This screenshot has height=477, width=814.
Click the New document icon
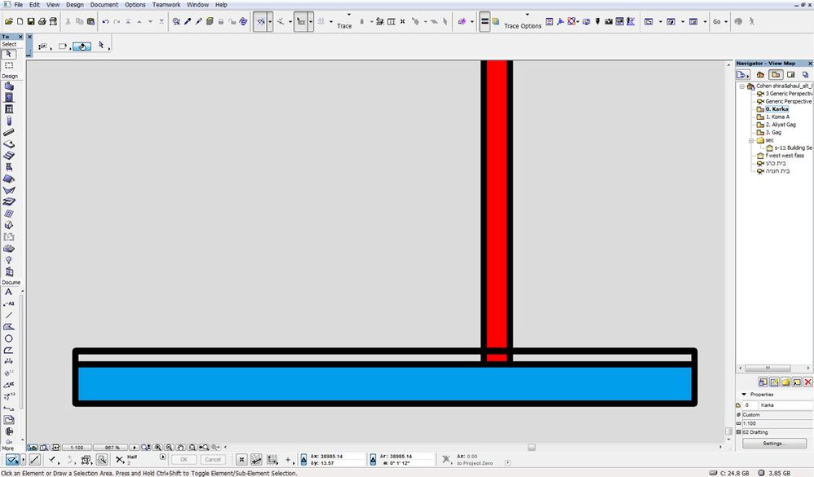pyautogui.click(x=20, y=21)
